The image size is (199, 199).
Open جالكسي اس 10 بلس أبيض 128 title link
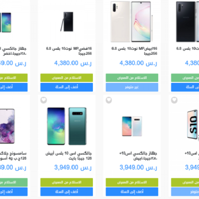pyautogui.click(x=69, y=156)
